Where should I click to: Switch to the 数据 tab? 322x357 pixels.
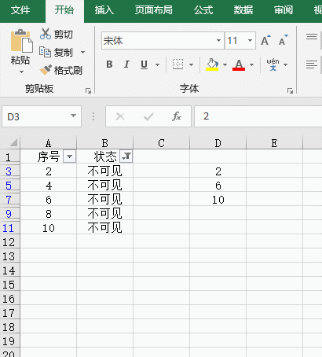pos(243,10)
